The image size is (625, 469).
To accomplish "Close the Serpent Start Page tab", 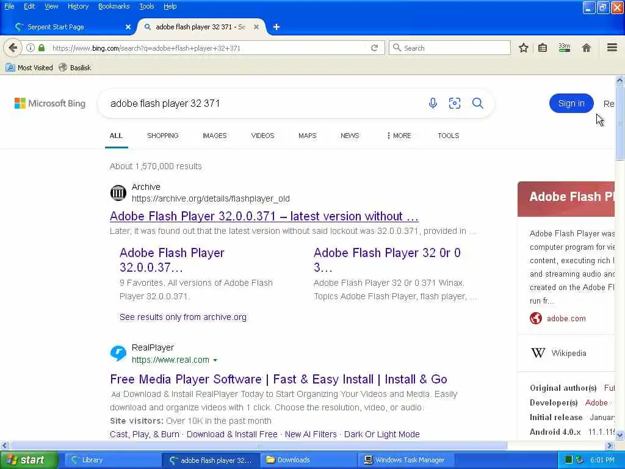I will pyautogui.click(x=128, y=27).
